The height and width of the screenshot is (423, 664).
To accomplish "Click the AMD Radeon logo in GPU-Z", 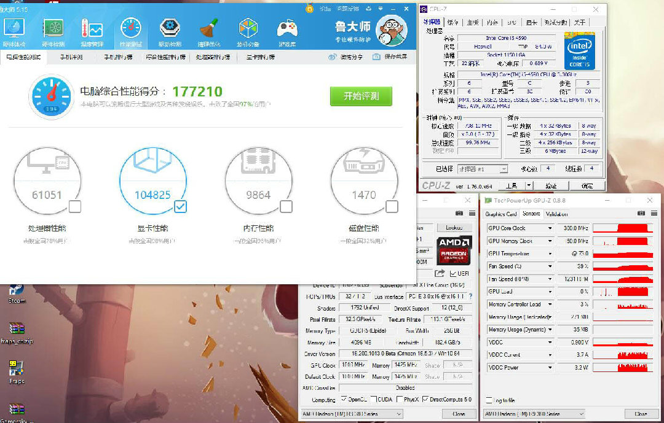I will point(454,250).
